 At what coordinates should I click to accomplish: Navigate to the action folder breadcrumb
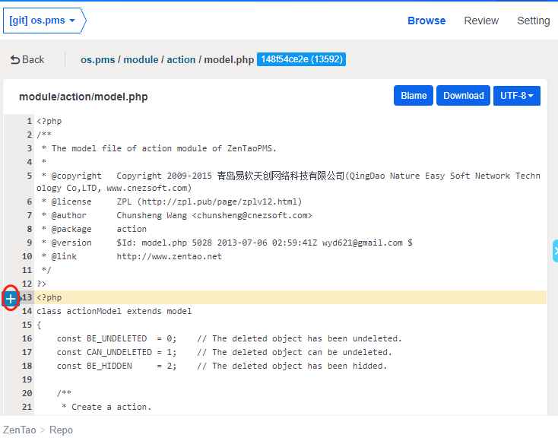[181, 59]
